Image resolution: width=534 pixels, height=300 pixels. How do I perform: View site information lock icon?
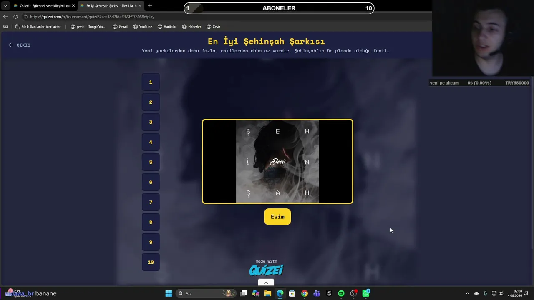(25, 17)
